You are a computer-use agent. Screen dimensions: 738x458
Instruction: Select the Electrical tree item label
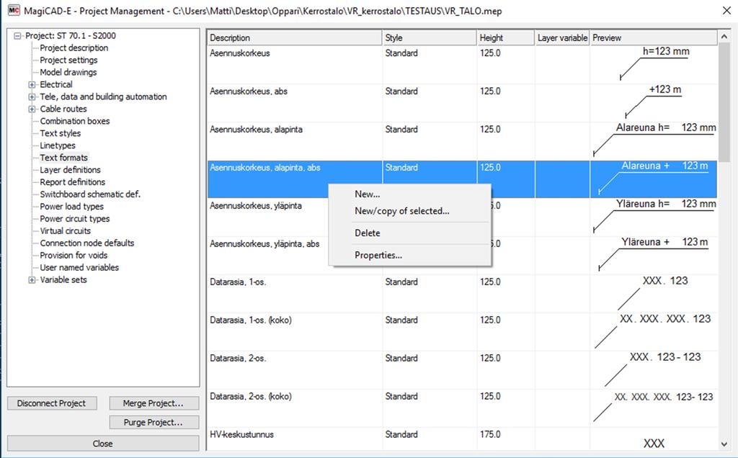click(56, 85)
